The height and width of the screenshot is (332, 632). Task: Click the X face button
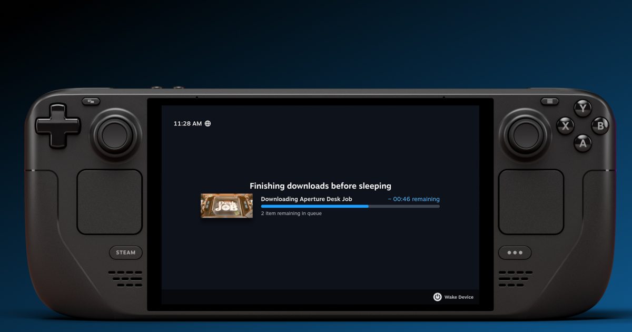tap(566, 126)
